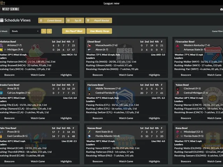Watch Game for Brooks Farm Bowl
223x167 pixels.
[38, 118]
